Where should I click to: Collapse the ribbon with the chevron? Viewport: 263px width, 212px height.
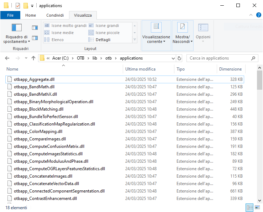point(251,15)
